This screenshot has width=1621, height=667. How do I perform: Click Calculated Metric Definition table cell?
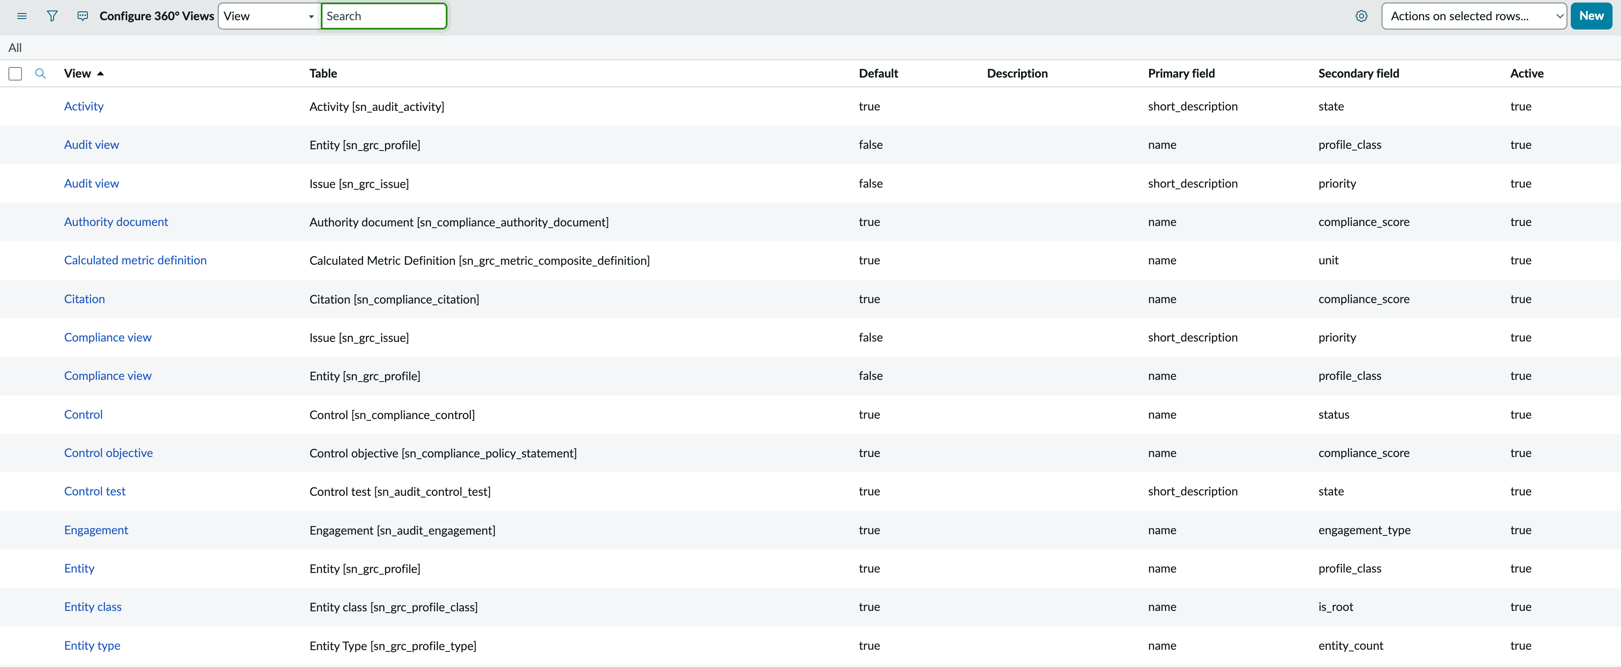click(480, 261)
